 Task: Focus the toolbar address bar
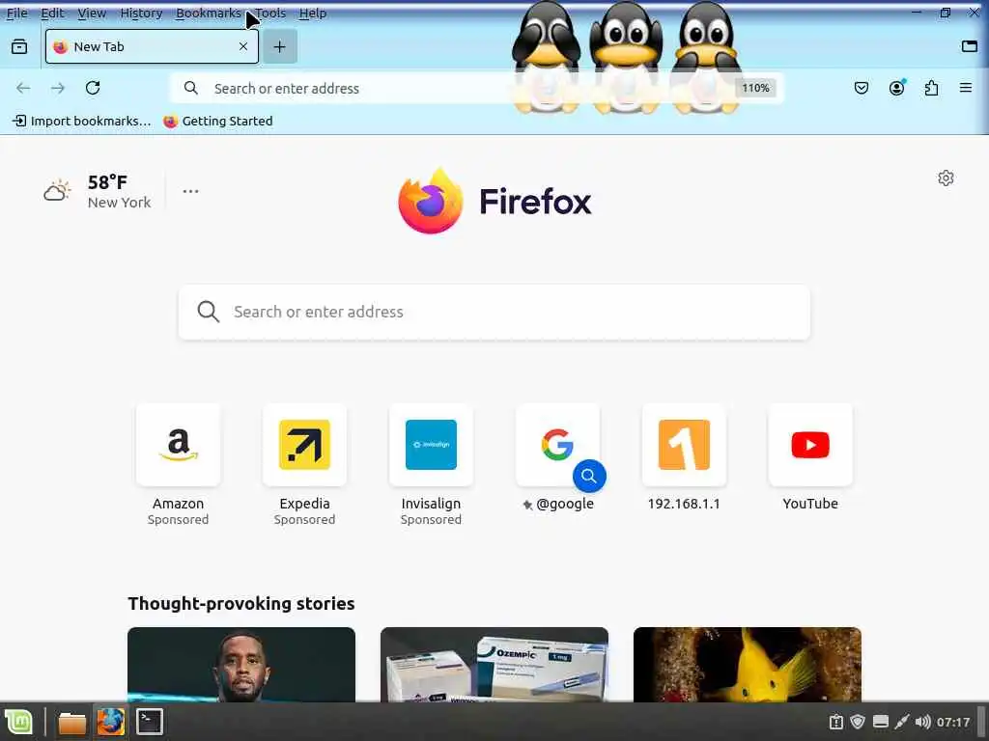(x=476, y=88)
